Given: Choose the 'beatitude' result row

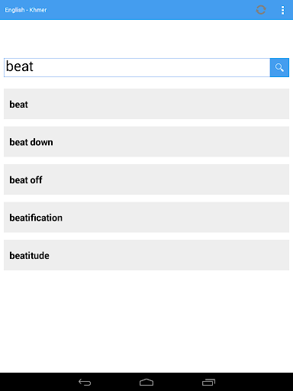Looking at the screenshot, I should click(x=146, y=255).
